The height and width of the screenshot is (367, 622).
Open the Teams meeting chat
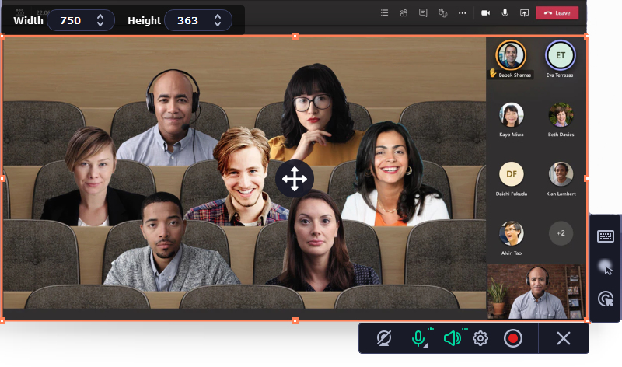[423, 12]
